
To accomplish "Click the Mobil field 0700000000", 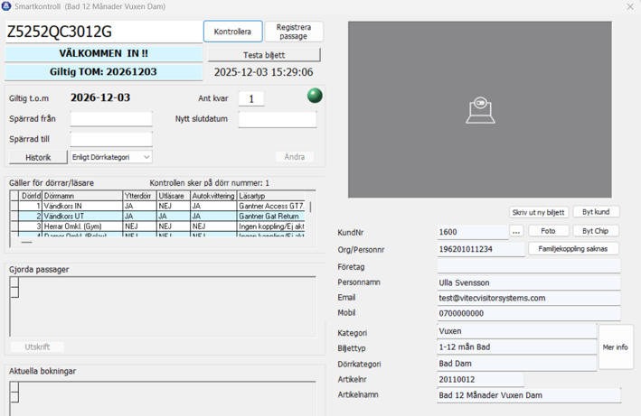I will coord(529,313).
